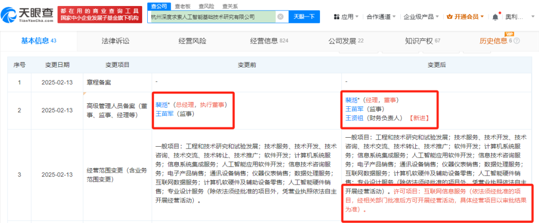Click the 天眼一下 search button
Viewport: 539px width, 223px height.
point(304,16)
